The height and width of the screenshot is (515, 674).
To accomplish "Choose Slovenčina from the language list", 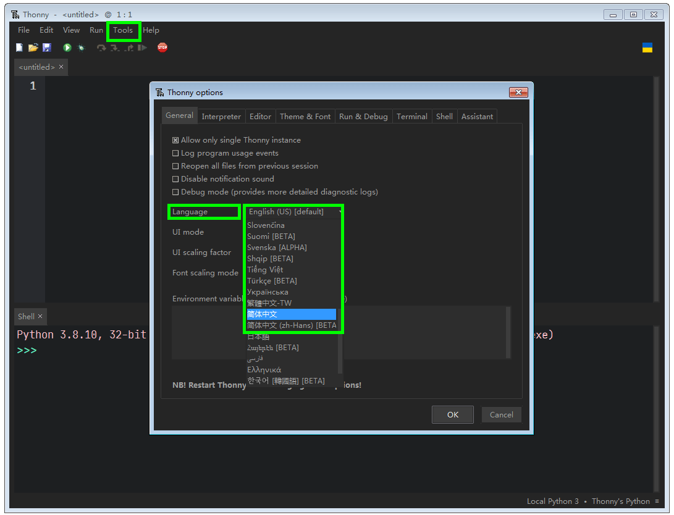I will coord(292,225).
